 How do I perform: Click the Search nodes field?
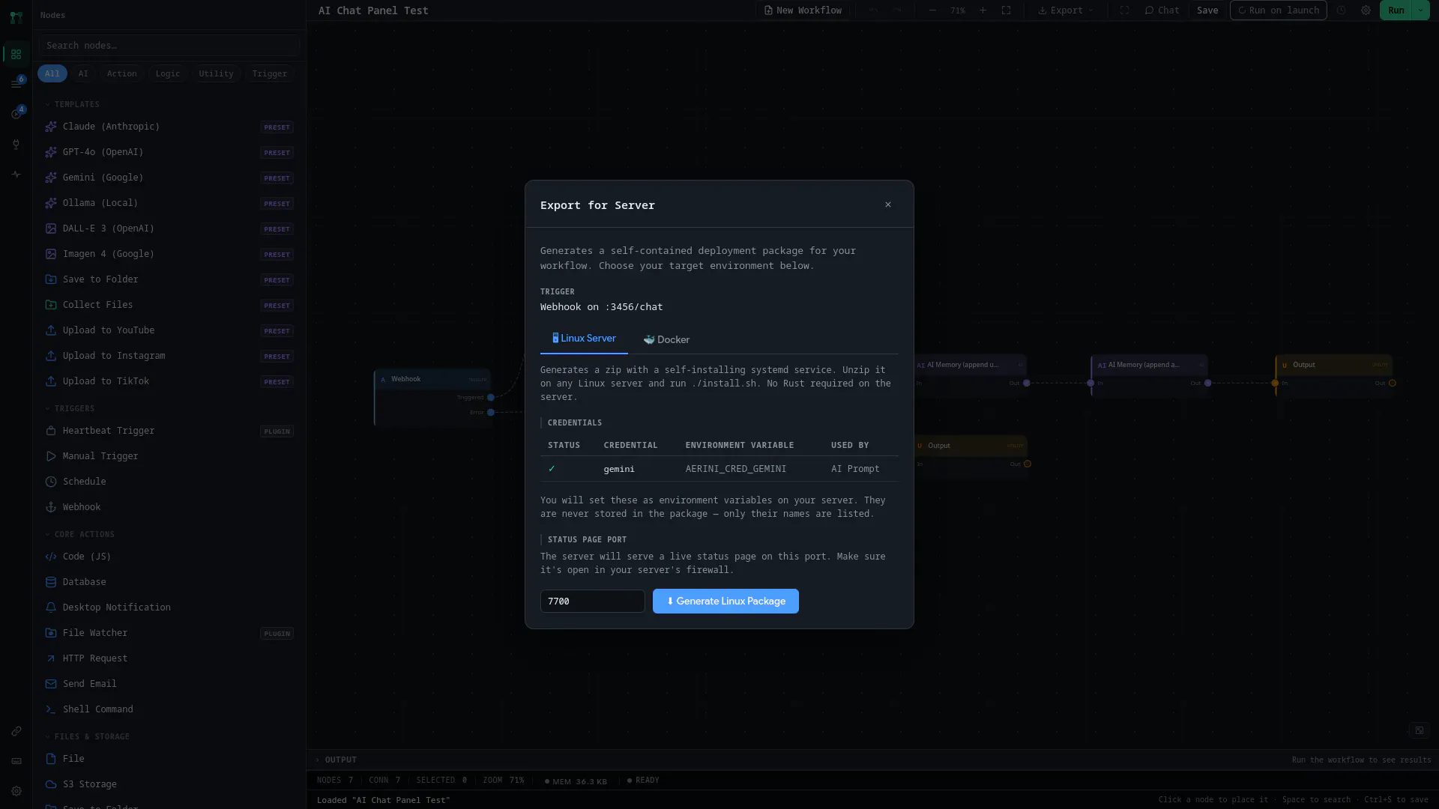click(169, 46)
